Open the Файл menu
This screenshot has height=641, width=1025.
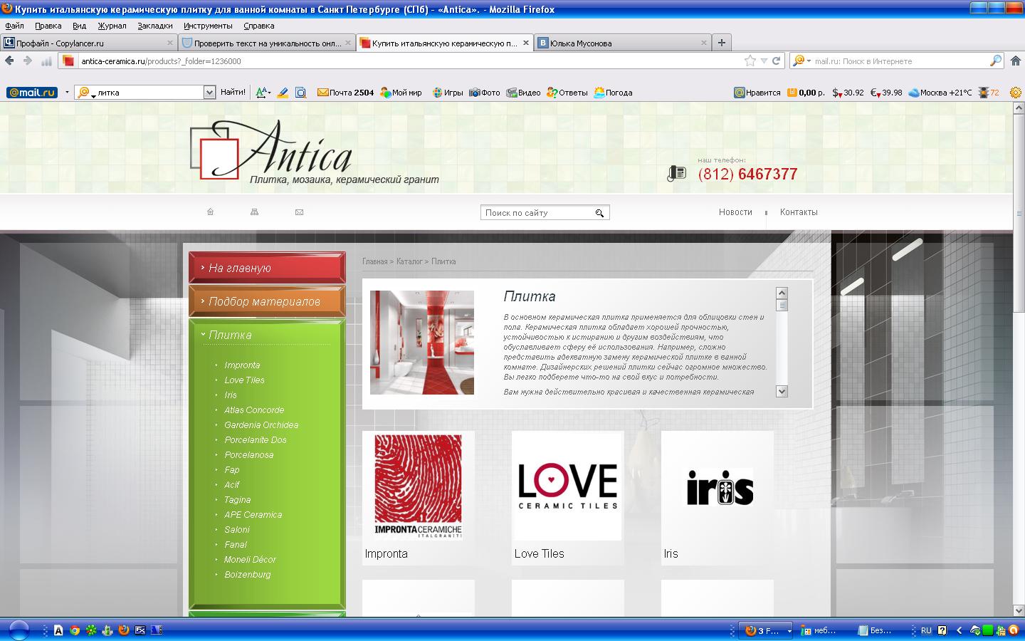[x=14, y=26]
